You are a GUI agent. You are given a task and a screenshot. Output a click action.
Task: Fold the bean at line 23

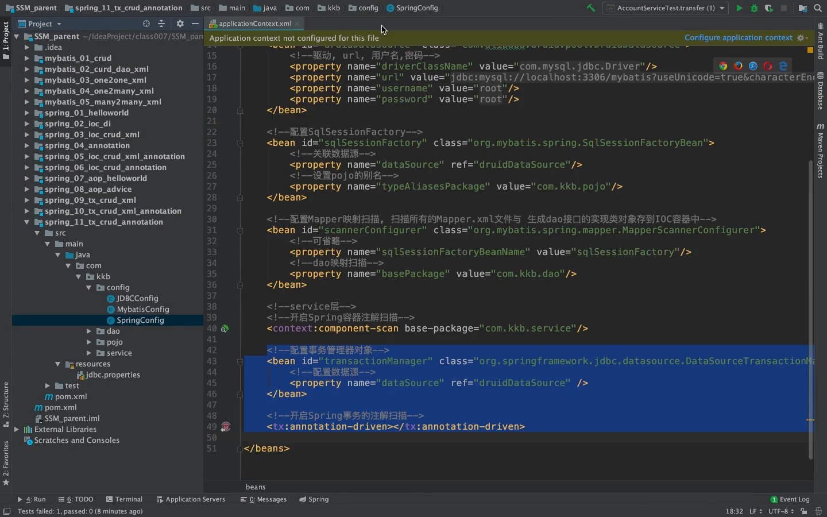[x=240, y=143]
